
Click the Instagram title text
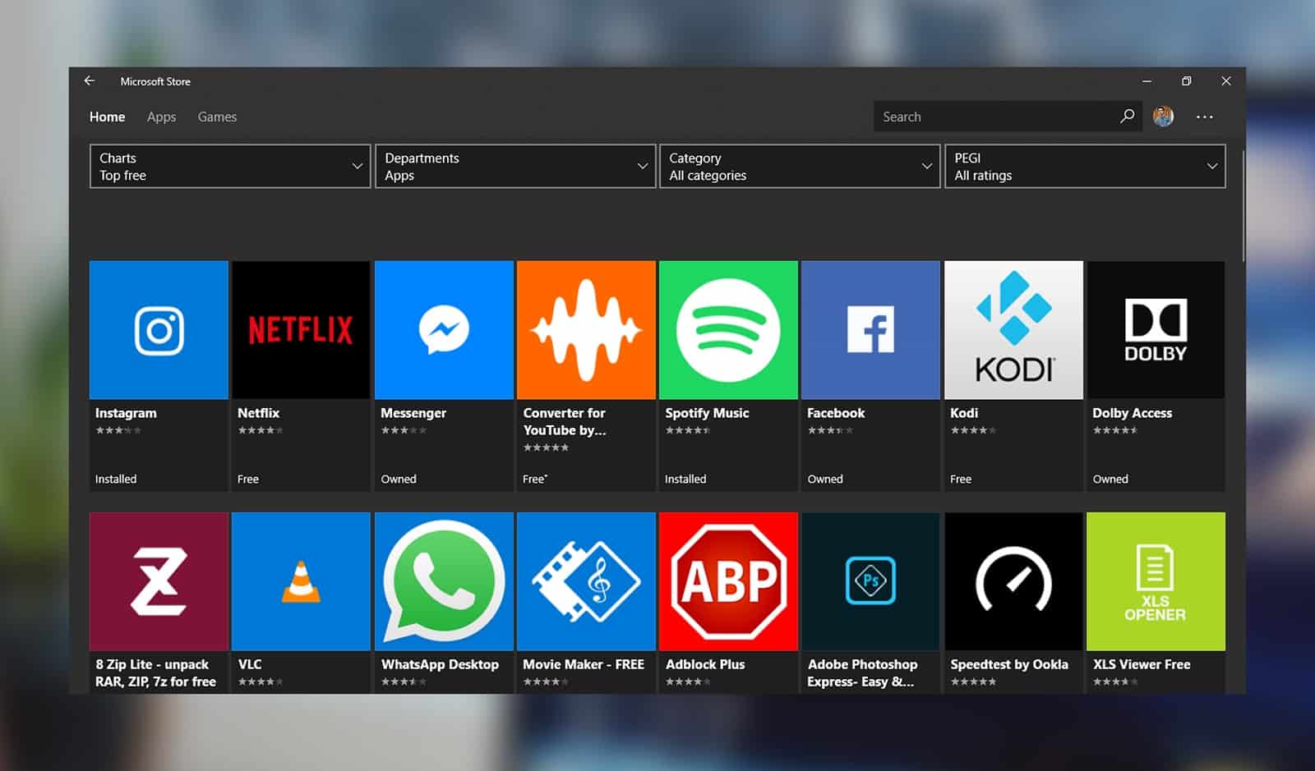pyautogui.click(x=126, y=413)
